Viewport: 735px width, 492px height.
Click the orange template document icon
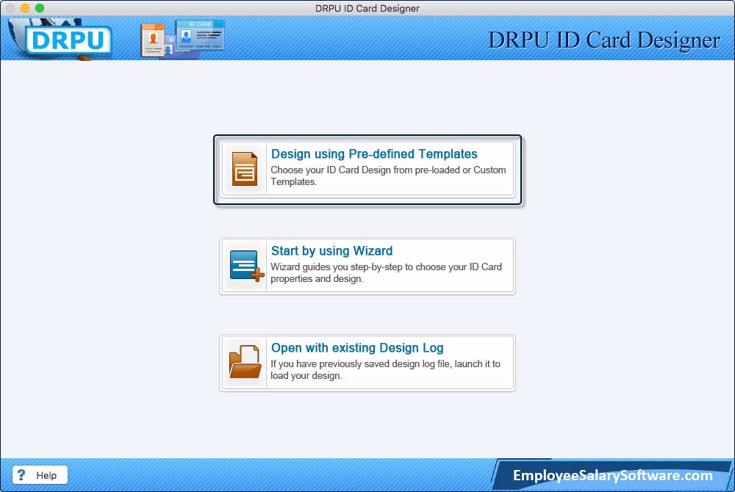coord(244,168)
